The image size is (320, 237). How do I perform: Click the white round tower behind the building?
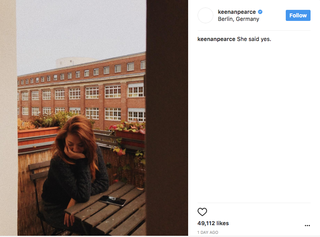click(75, 62)
